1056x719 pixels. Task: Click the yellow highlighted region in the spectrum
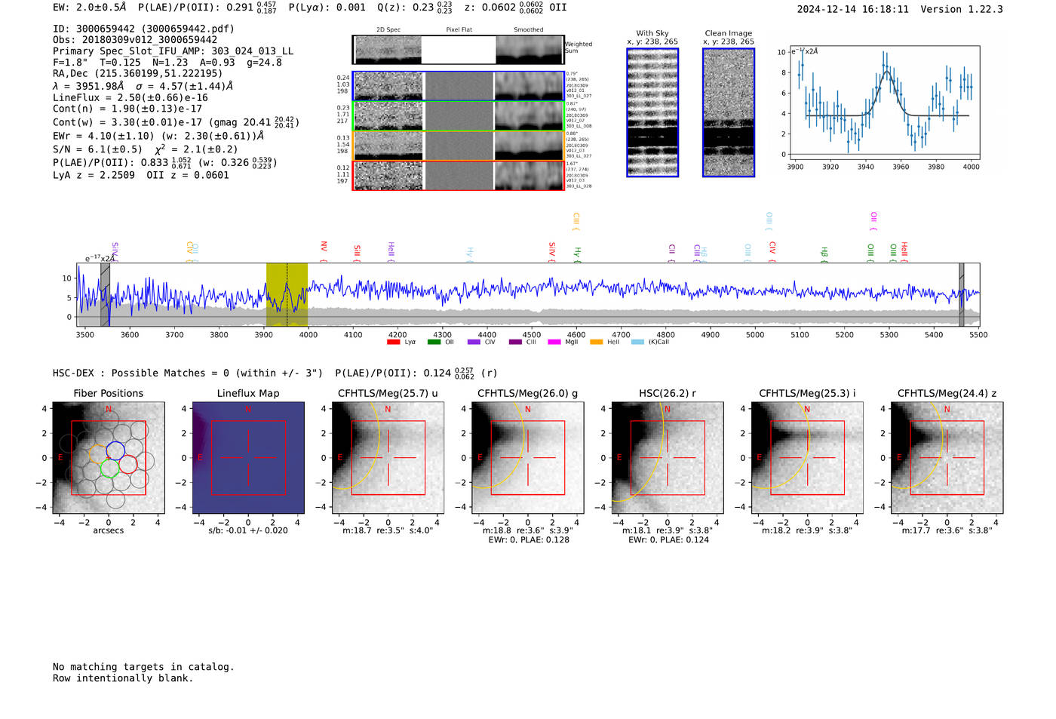(x=287, y=295)
